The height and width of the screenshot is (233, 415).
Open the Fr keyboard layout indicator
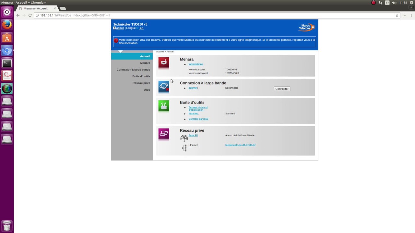coord(387,3)
